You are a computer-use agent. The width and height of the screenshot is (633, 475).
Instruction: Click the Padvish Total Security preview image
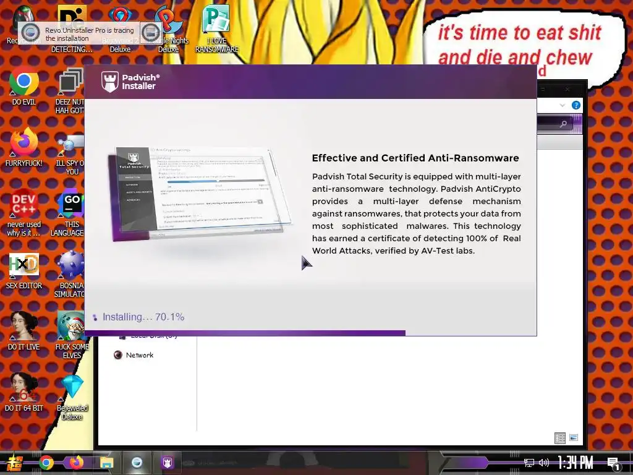[200, 195]
